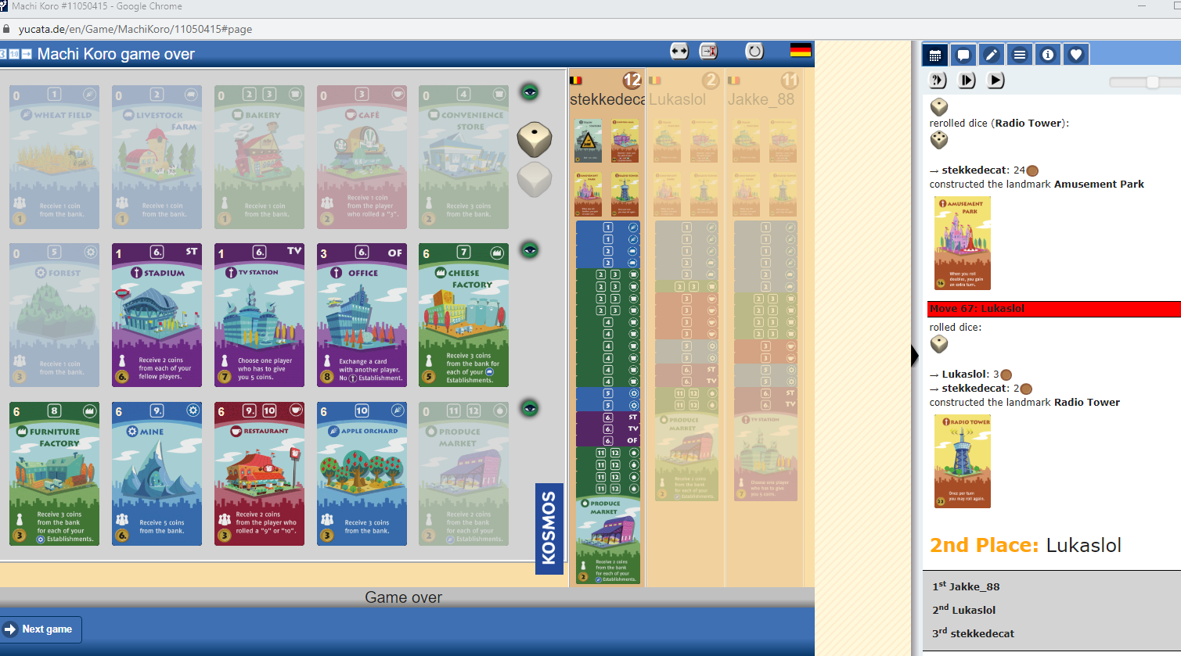This screenshot has height=656, width=1181.
Task: Open the notes pencil tab
Action: 992,55
